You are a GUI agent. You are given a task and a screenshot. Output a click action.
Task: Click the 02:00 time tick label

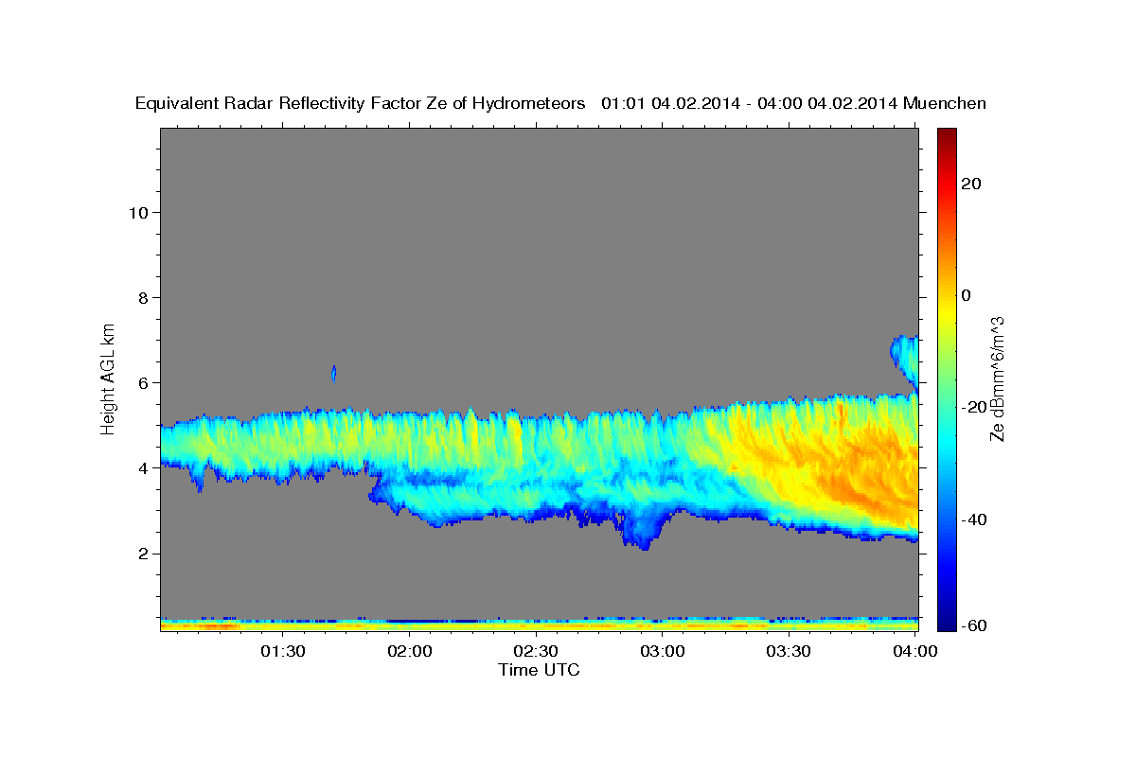click(x=410, y=651)
